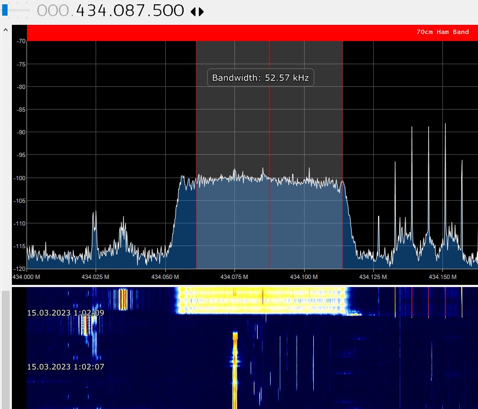
Task: Click the waterfall timestamp 15.03.2023 1:02:09
Action: coord(65,313)
